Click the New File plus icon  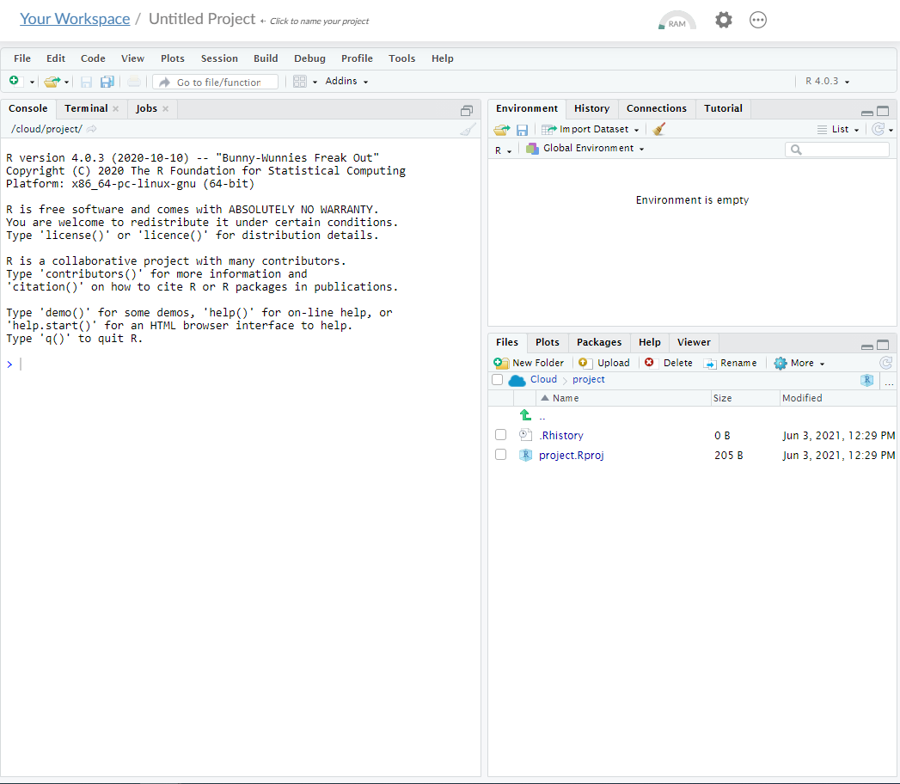click(15, 82)
